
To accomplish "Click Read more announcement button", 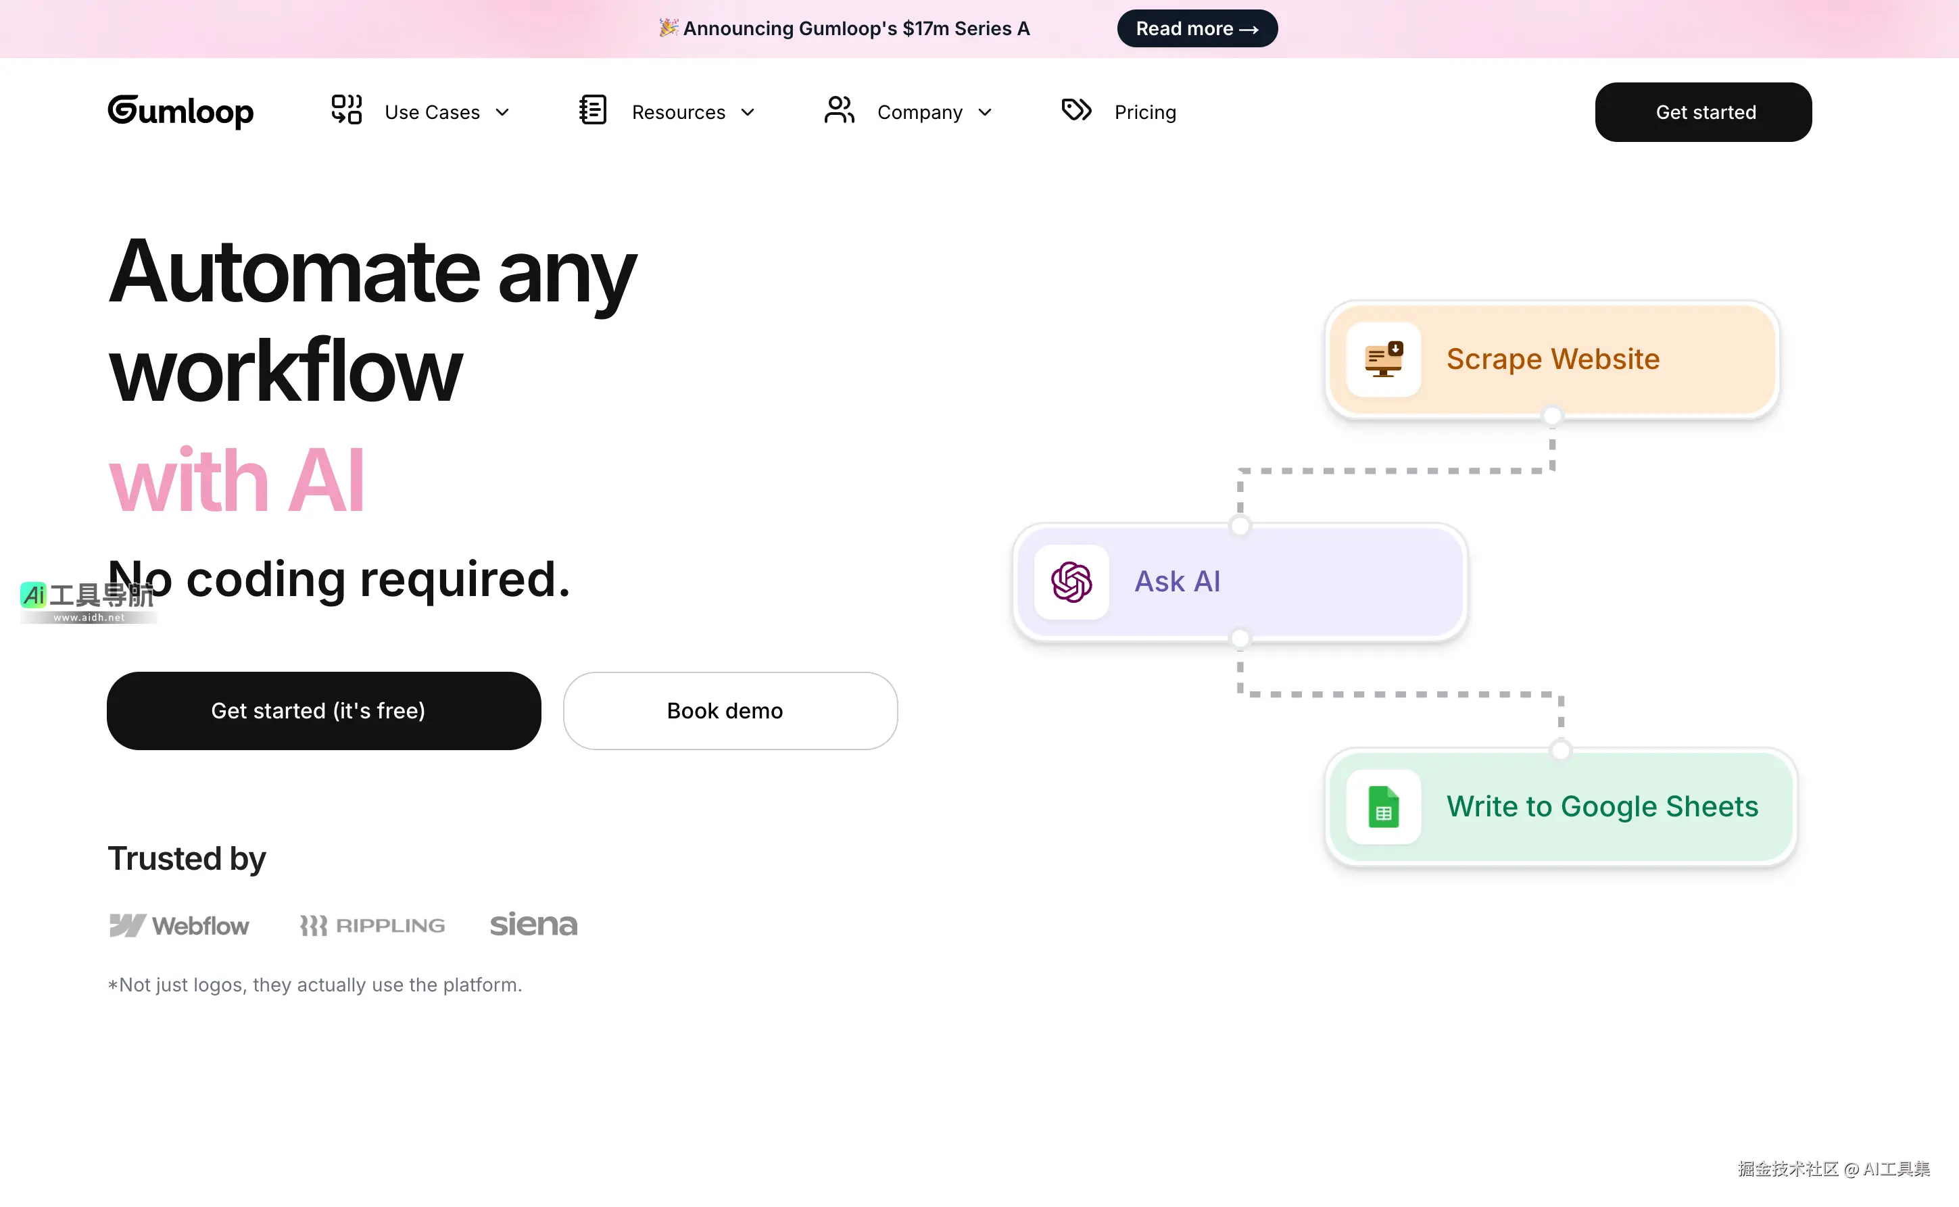I will point(1196,29).
